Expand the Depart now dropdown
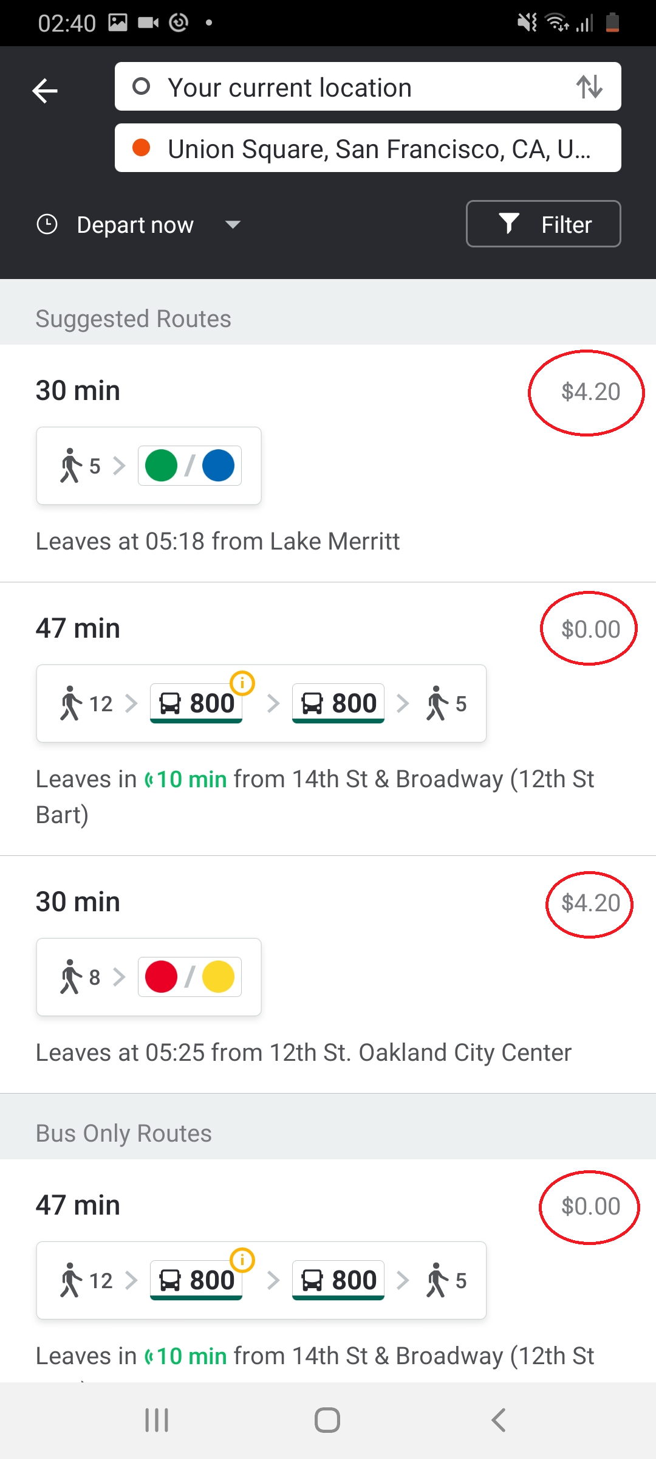 point(233,225)
